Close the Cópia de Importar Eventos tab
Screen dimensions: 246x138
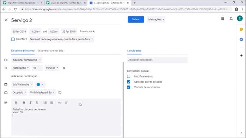(x=85, y=3)
